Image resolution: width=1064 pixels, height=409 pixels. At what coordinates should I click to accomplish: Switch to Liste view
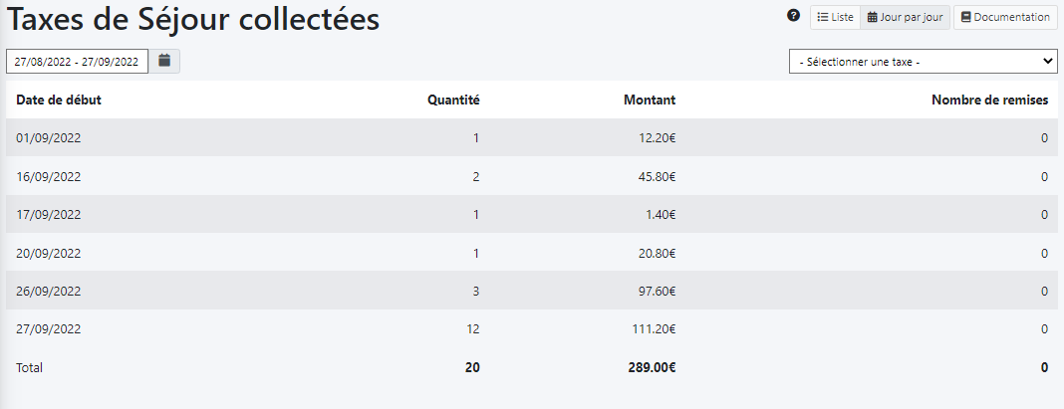coord(835,17)
